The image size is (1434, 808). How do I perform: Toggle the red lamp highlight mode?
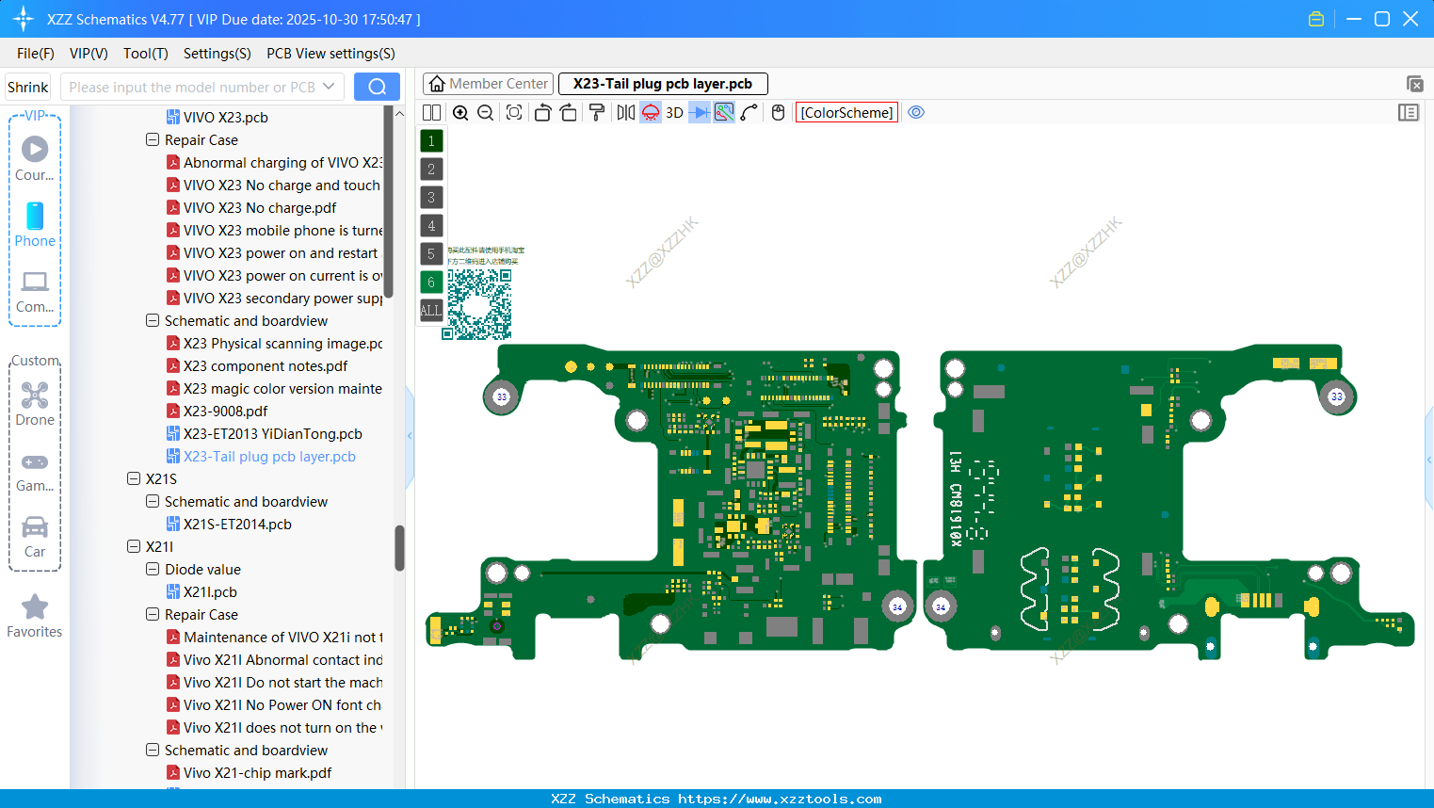(x=650, y=112)
